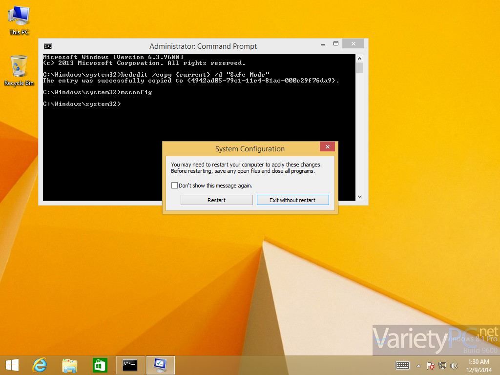Click the scrollbar down arrow
Image resolution: width=500 pixels, height=375 pixels.
359,196
